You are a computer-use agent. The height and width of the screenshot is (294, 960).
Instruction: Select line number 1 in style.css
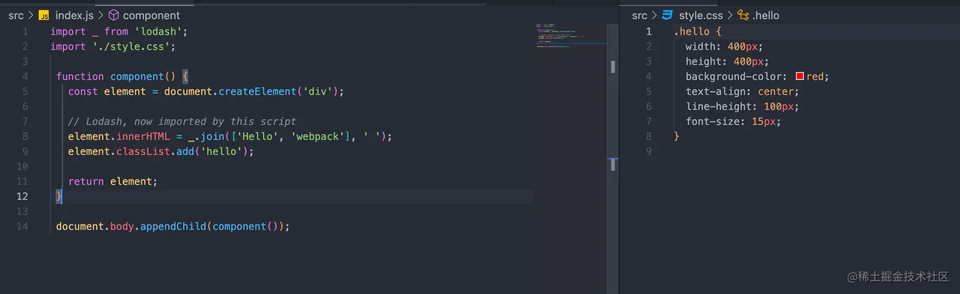[648, 31]
